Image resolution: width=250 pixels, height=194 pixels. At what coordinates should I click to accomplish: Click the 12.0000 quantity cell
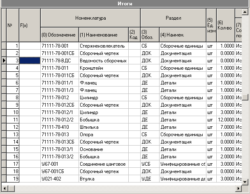[x=225, y=120]
